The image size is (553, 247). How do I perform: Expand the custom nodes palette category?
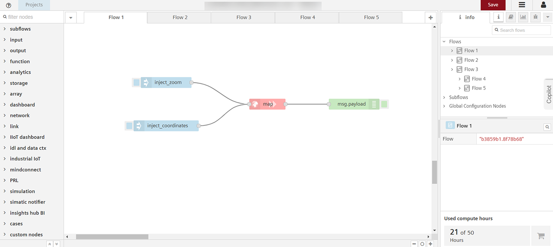tap(32, 235)
